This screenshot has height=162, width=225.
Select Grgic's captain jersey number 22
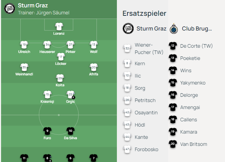click(x=71, y=95)
